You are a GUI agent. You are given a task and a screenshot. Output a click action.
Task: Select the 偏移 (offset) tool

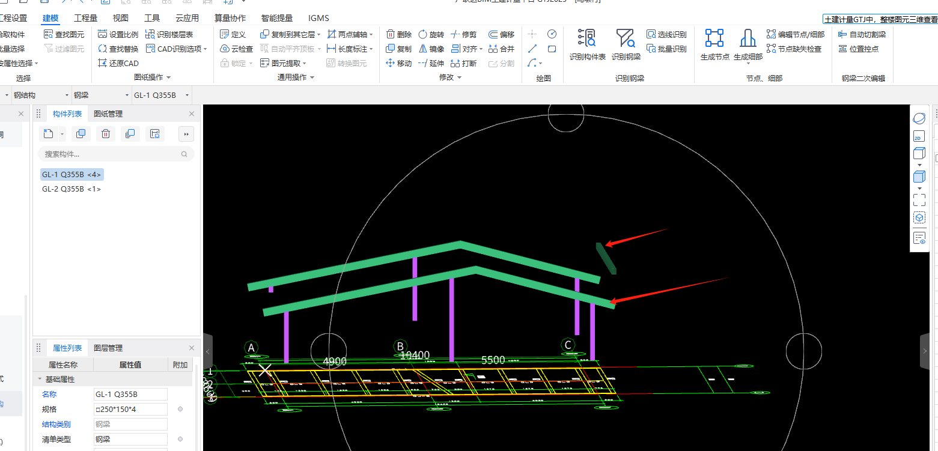[502, 35]
